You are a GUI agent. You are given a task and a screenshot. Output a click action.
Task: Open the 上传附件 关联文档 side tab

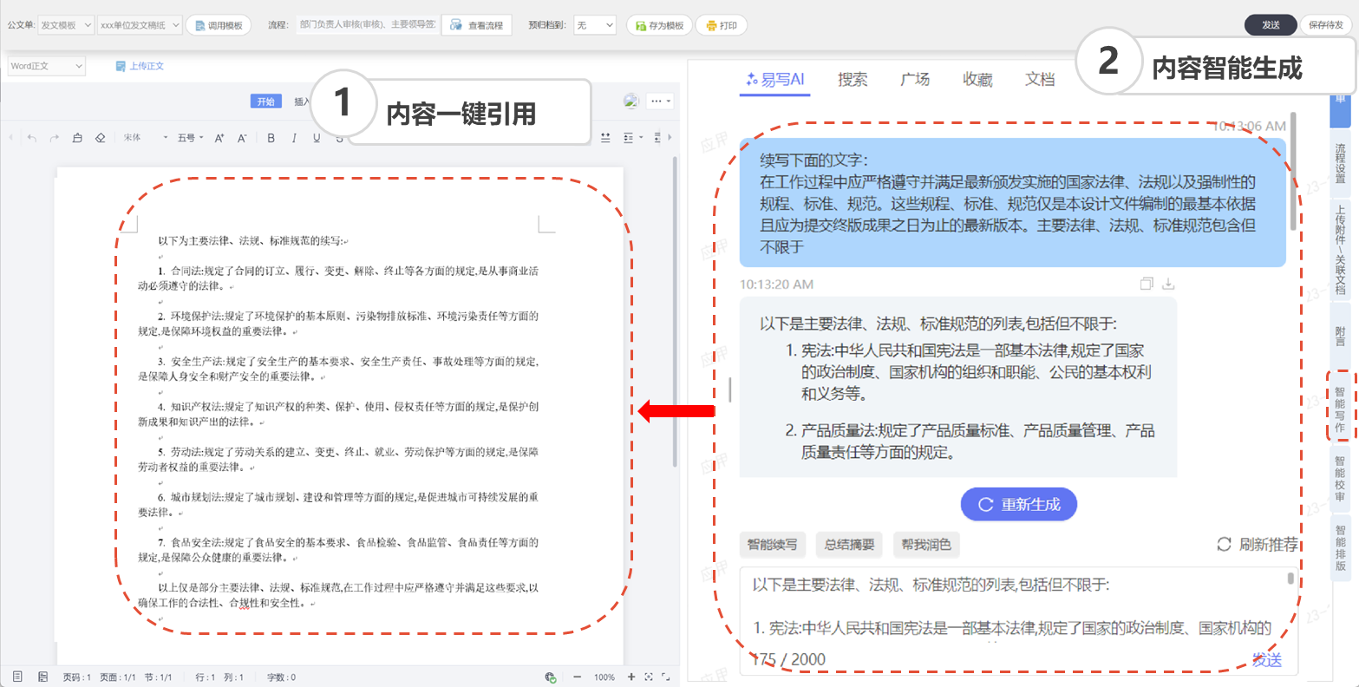click(x=1340, y=251)
